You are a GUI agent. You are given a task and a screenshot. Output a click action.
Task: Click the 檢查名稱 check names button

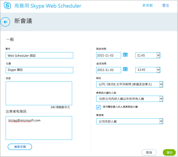click(20, 147)
